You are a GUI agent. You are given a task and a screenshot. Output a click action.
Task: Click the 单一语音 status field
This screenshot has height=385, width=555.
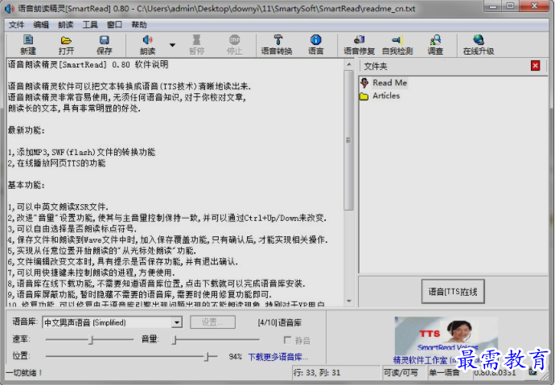click(450, 372)
